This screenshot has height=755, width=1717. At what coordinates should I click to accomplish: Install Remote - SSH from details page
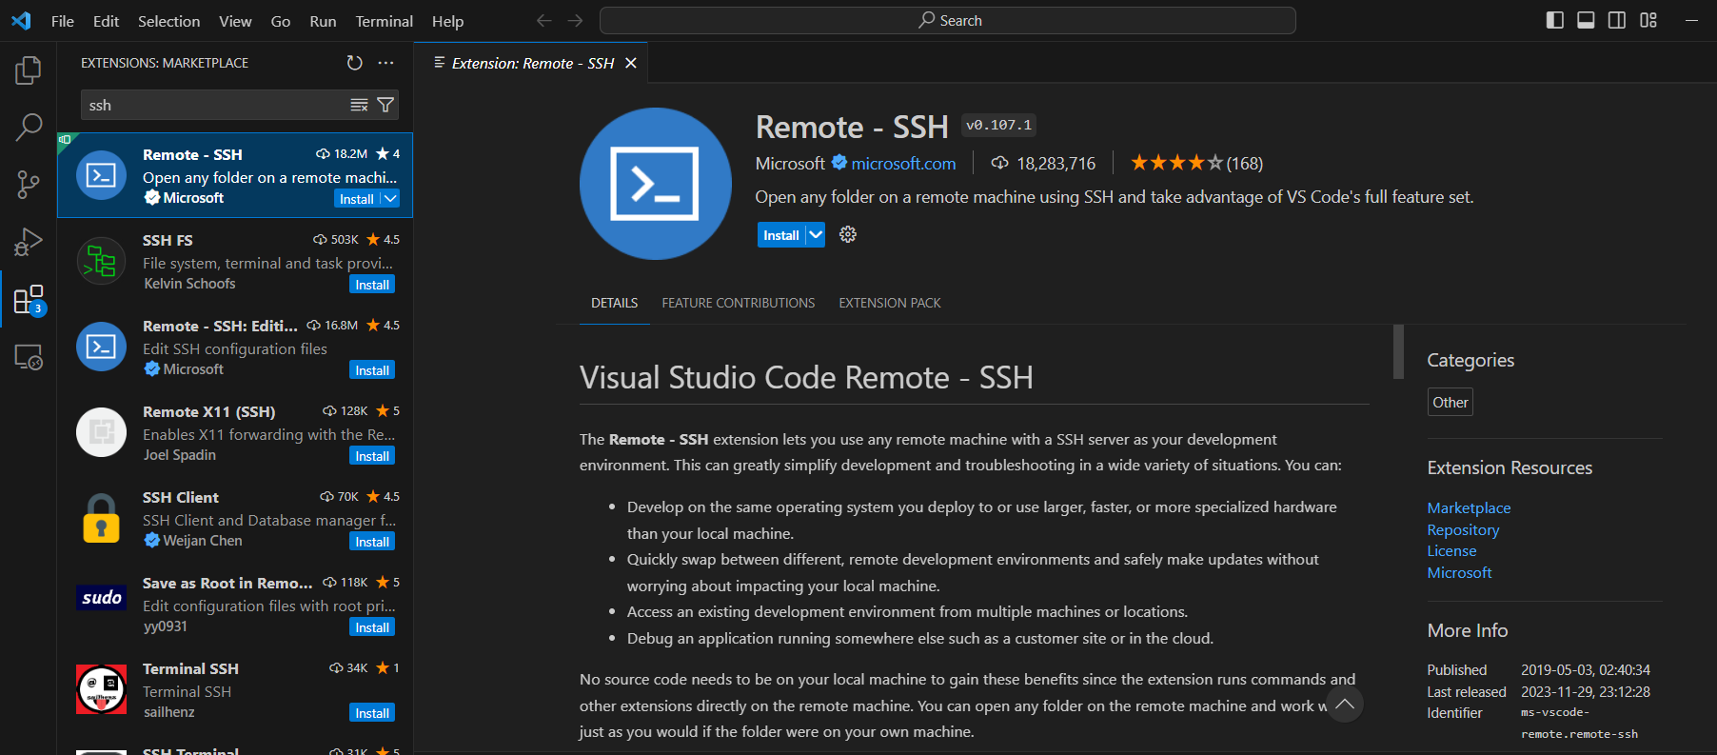[781, 234]
